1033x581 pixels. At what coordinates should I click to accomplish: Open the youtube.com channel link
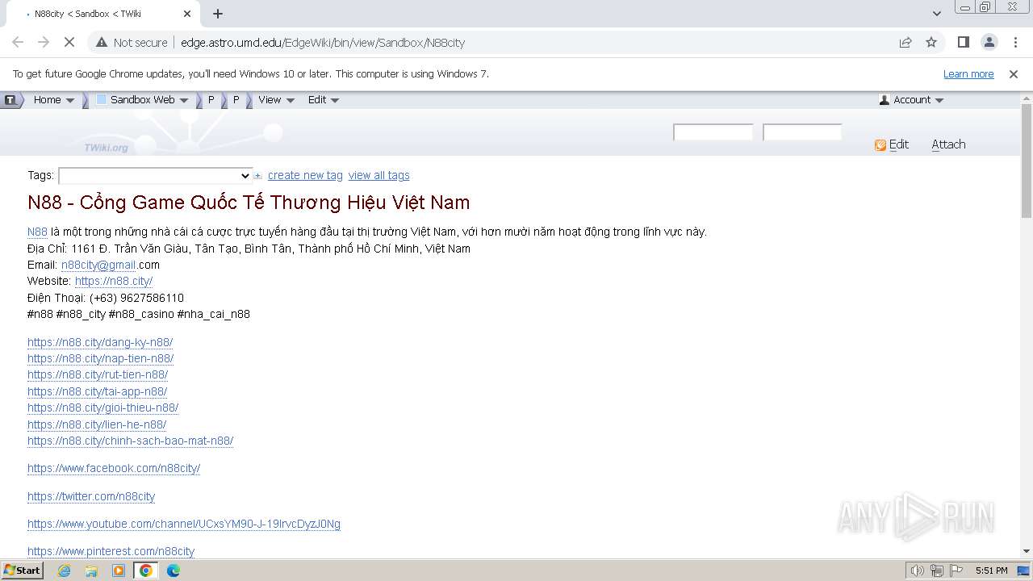tap(184, 524)
